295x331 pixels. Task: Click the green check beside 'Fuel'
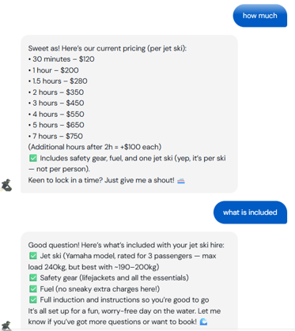point(33,289)
